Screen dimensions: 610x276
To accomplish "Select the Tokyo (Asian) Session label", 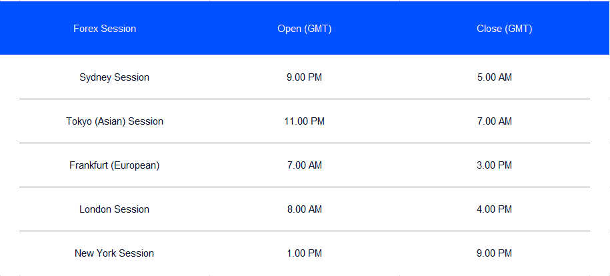I will (115, 121).
